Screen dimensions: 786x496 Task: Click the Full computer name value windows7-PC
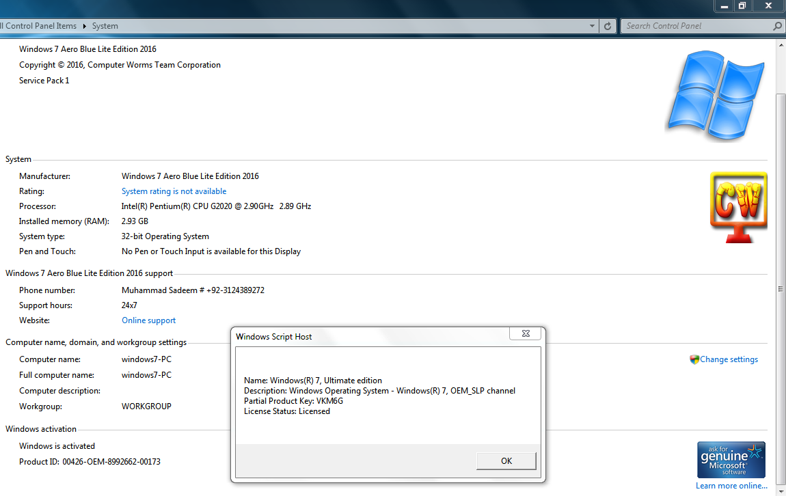pyautogui.click(x=146, y=375)
